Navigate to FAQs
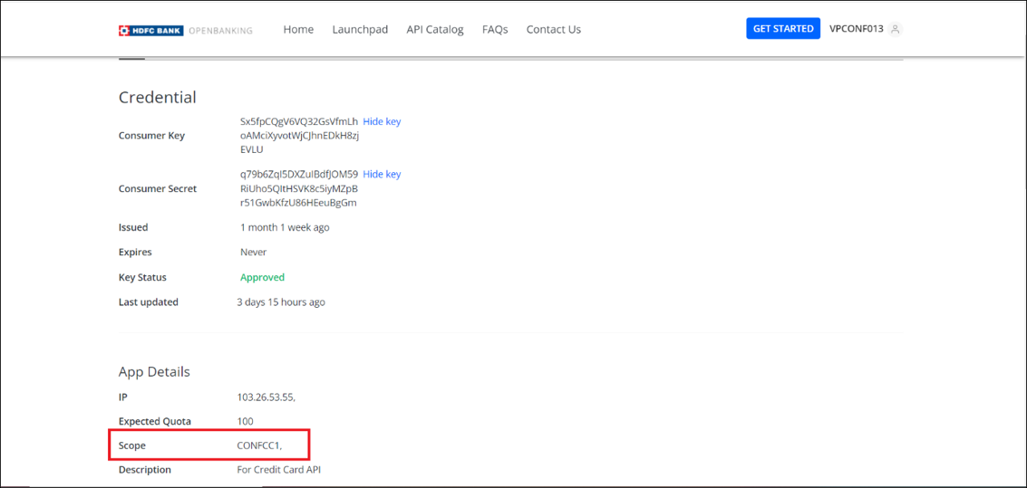 click(x=495, y=29)
